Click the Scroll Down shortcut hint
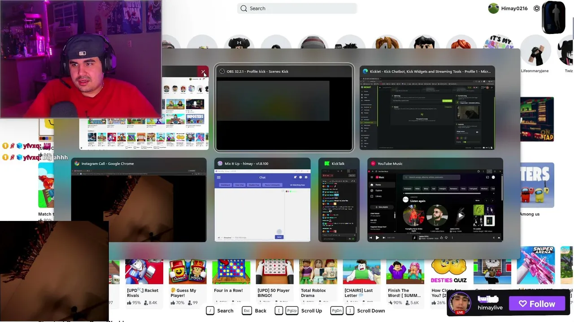The image size is (574, 322). point(357,311)
